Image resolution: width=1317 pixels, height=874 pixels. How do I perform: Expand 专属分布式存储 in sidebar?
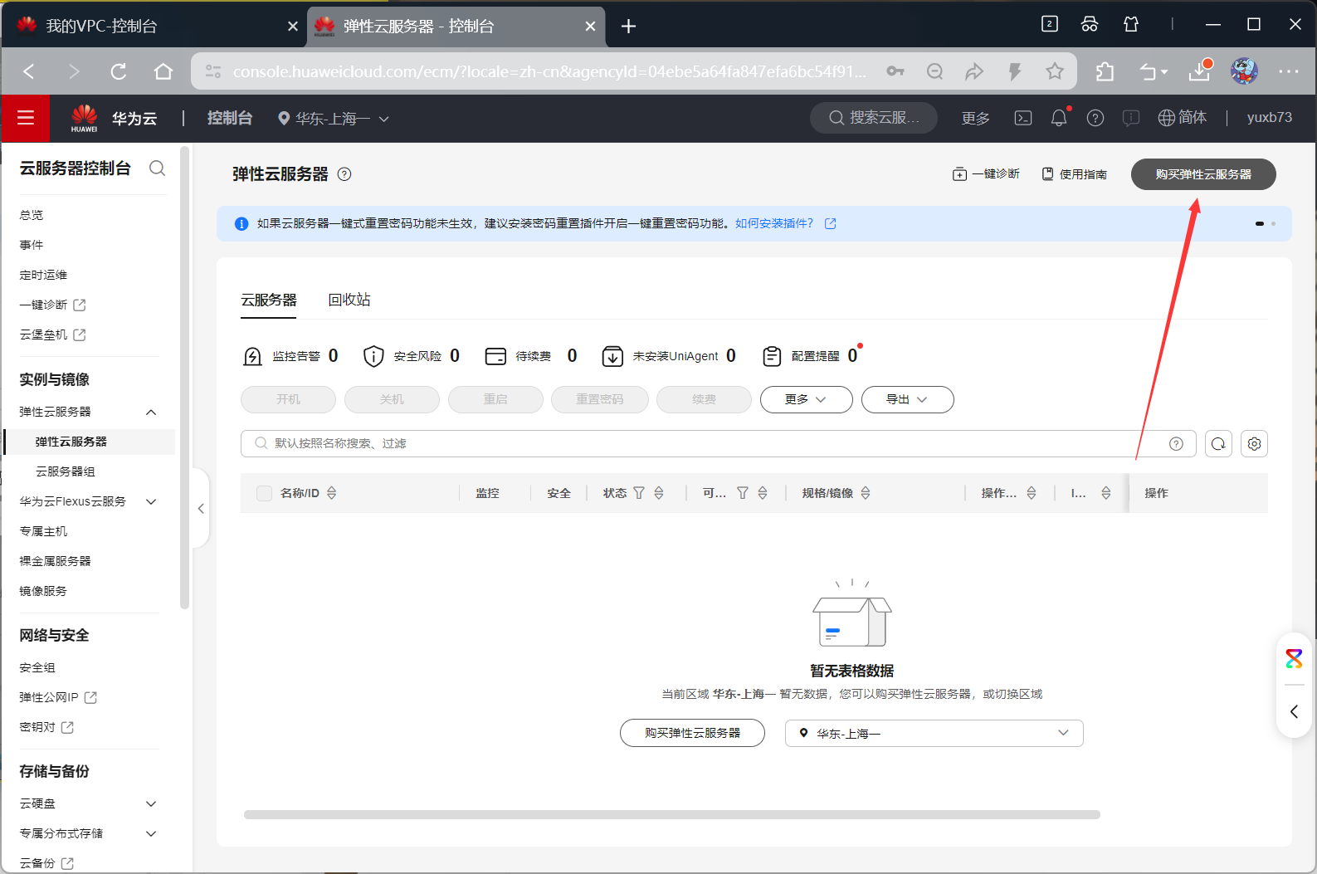[151, 833]
